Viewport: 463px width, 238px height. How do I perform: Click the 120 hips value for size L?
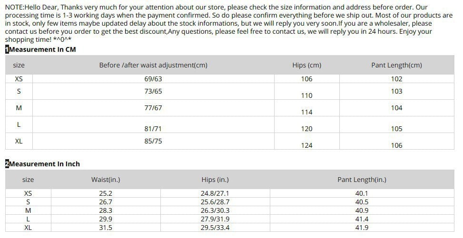[x=307, y=129]
